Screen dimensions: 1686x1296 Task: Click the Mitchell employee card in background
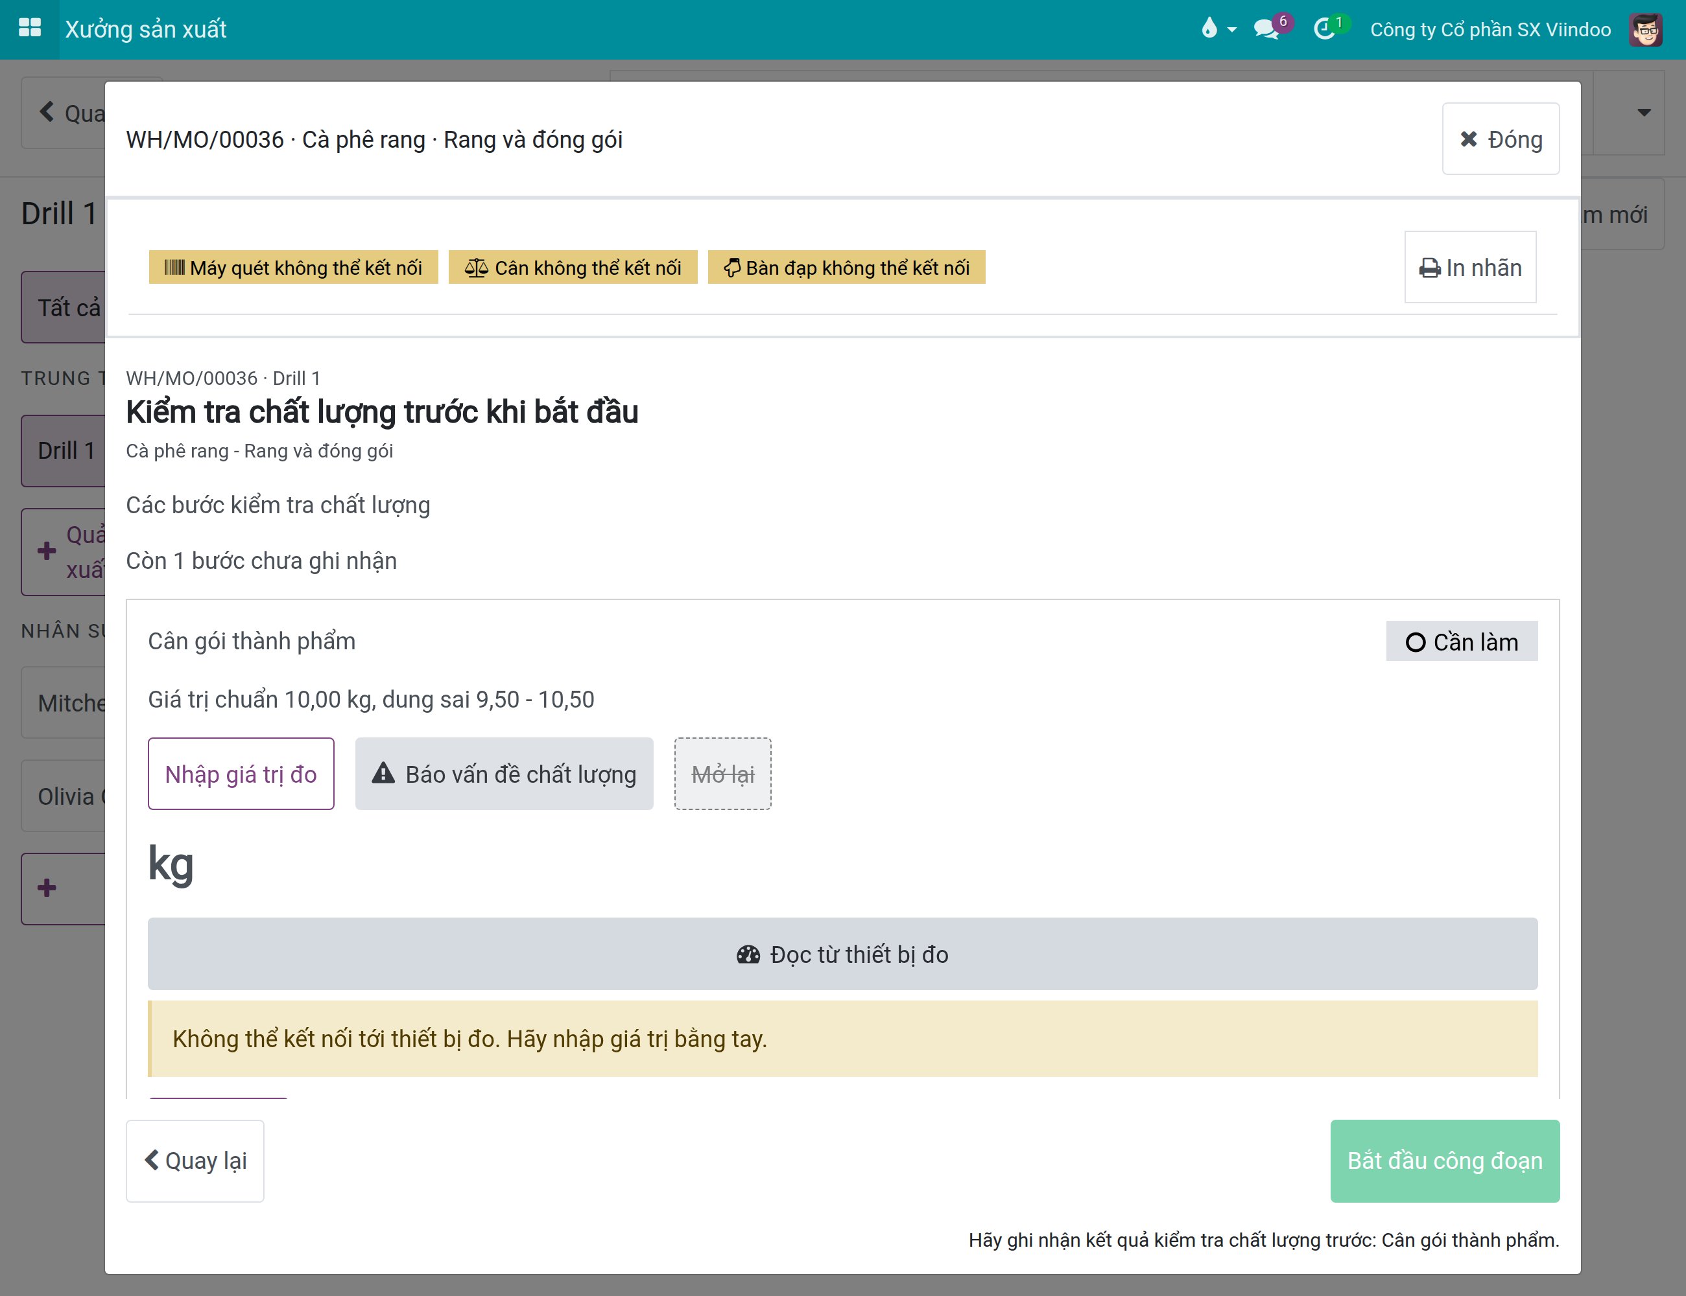coord(64,703)
